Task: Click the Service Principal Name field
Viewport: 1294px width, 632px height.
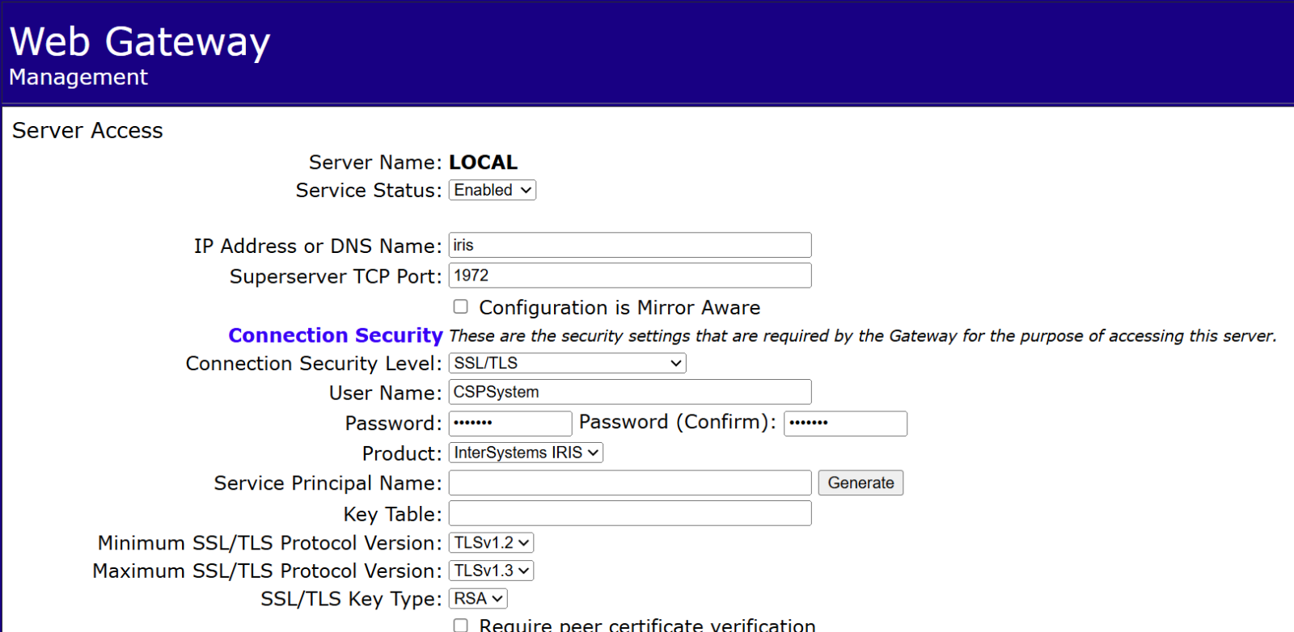Action: tap(630, 482)
